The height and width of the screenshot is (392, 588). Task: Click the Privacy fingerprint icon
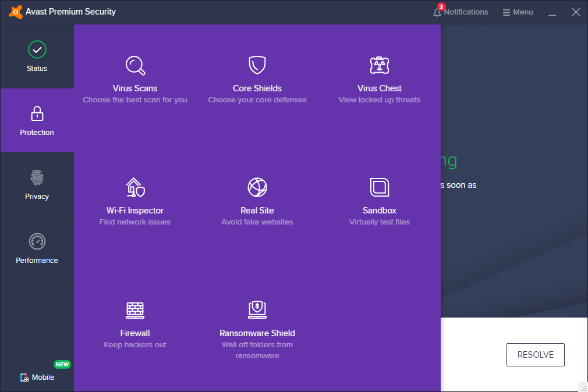point(37,177)
